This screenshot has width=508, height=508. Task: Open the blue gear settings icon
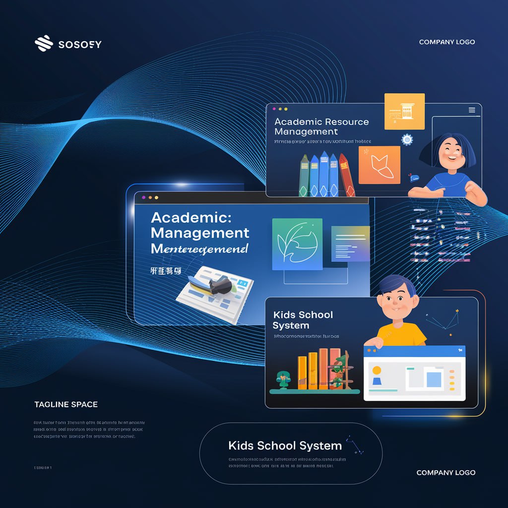point(407,139)
